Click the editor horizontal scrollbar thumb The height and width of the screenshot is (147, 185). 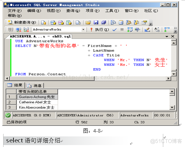point(52,78)
